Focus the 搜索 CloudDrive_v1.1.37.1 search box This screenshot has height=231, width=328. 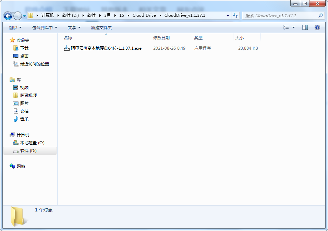pyautogui.click(x=283, y=15)
